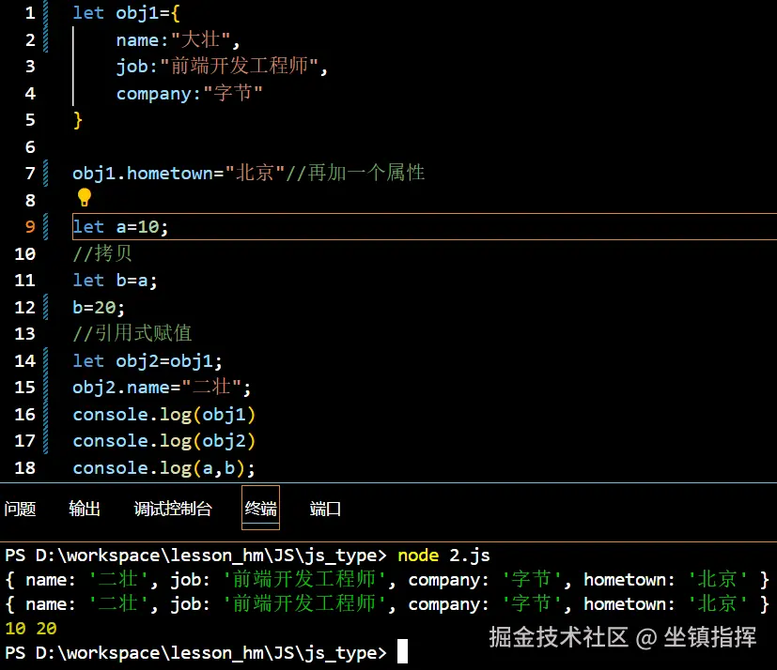Click the 'let a=10;' line
Screen dimensions: 777x670
coord(120,227)
